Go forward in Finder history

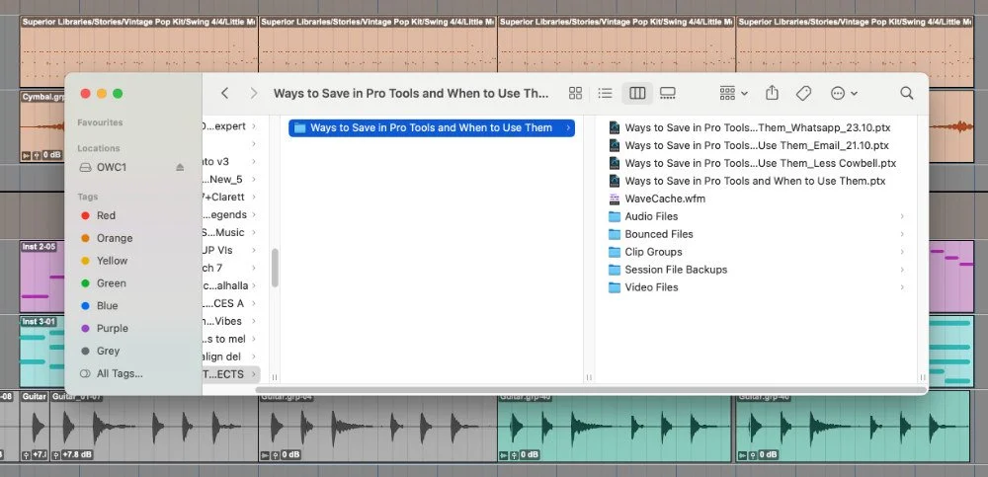[253, 93]
